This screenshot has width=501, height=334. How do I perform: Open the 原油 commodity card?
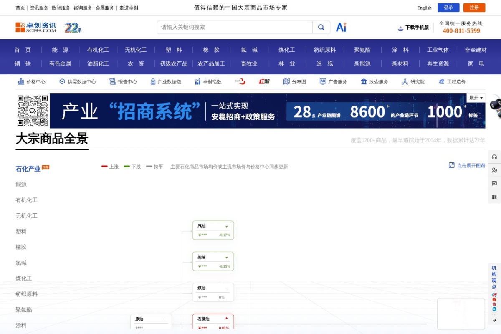tap(151, 321)
